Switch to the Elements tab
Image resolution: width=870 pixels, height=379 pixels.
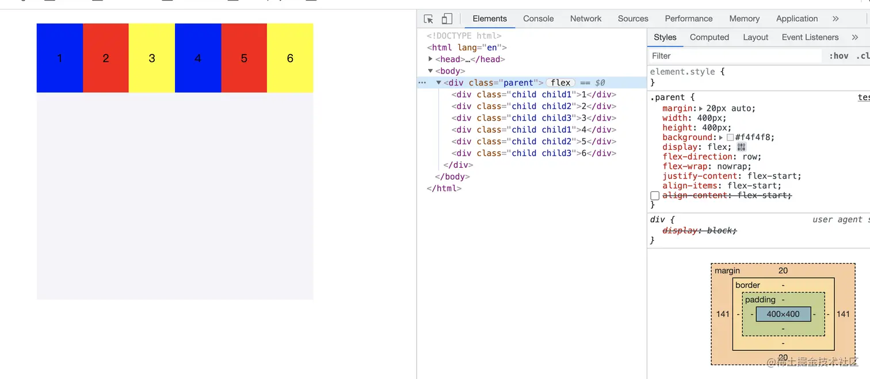point(490,19)
